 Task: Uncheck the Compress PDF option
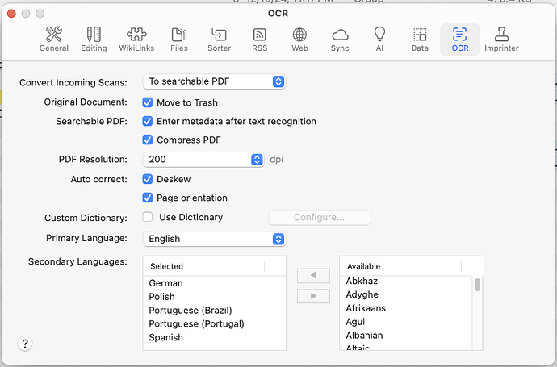pyautogui.click(x=148, y=140)
